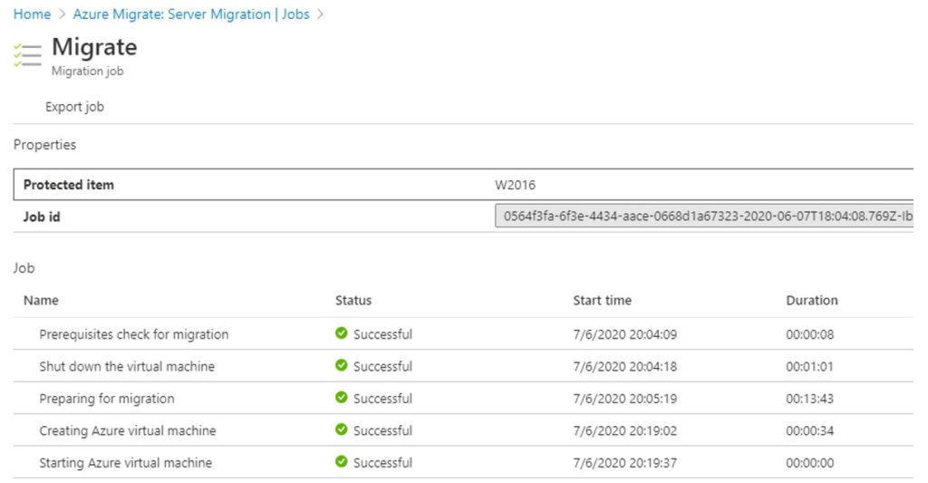This screenshot has height=483, width=928.
Task: Click green check for Starting Azure virtual machine
Action: [341, 461]
